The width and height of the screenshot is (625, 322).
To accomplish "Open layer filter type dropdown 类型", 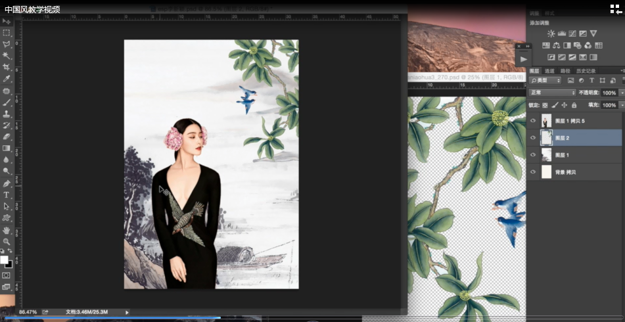I will (x=545, y=80).
